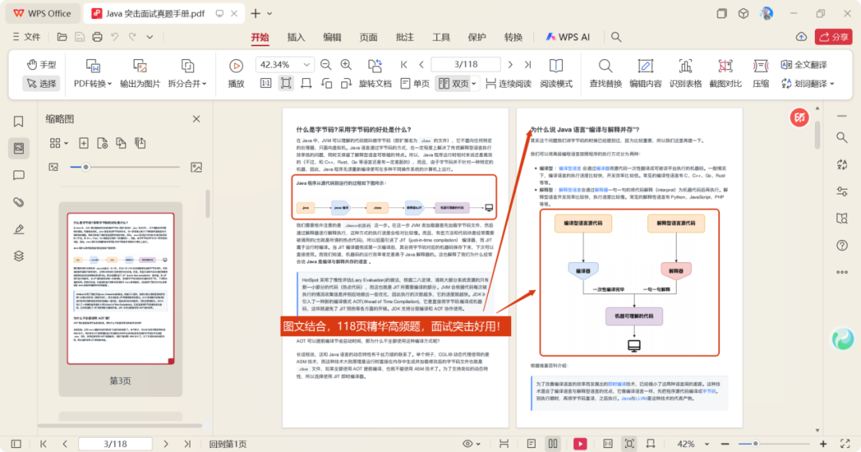Close the 缩略图 thumbnail panel
Screen dimensions: 861x452
pyautogui.click(x=196, y=120)
